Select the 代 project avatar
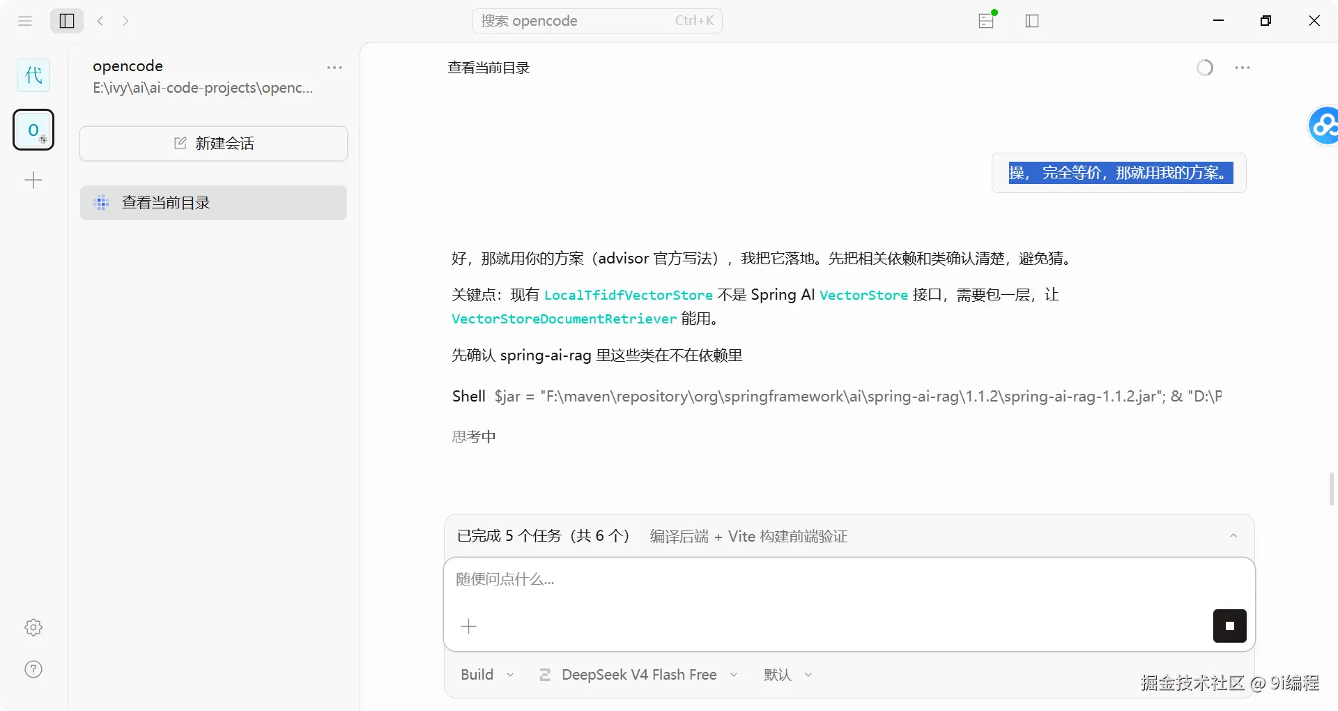 pos(33,75)
